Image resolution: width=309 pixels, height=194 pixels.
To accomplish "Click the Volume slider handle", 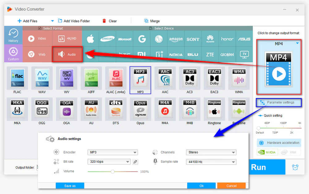I will point(112,171).
